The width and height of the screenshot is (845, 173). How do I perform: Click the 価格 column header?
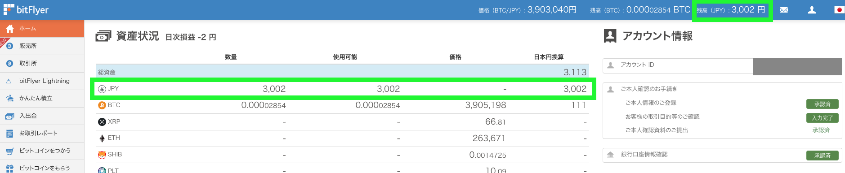(456, 57)
